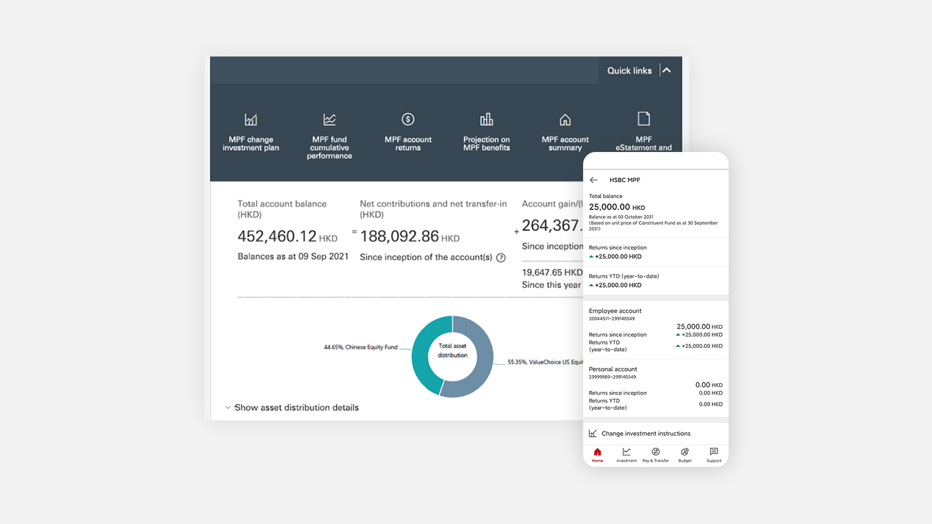The width and height of the screenshot is (932, 524).
Task: Click the MPF fund cumulative performance label
Action: (330, 148)
